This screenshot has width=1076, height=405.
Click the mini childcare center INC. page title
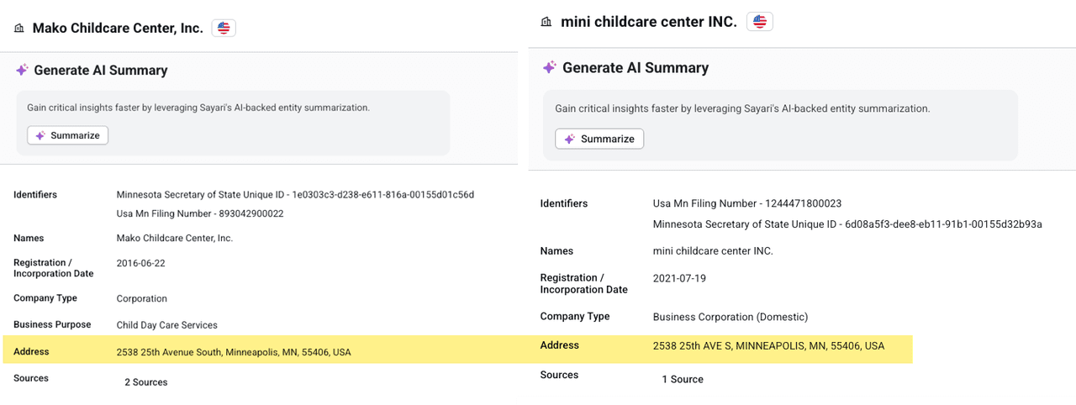(x=648, y=22)
